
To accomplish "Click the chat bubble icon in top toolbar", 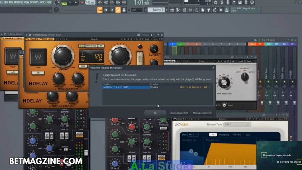I will 252,2.
